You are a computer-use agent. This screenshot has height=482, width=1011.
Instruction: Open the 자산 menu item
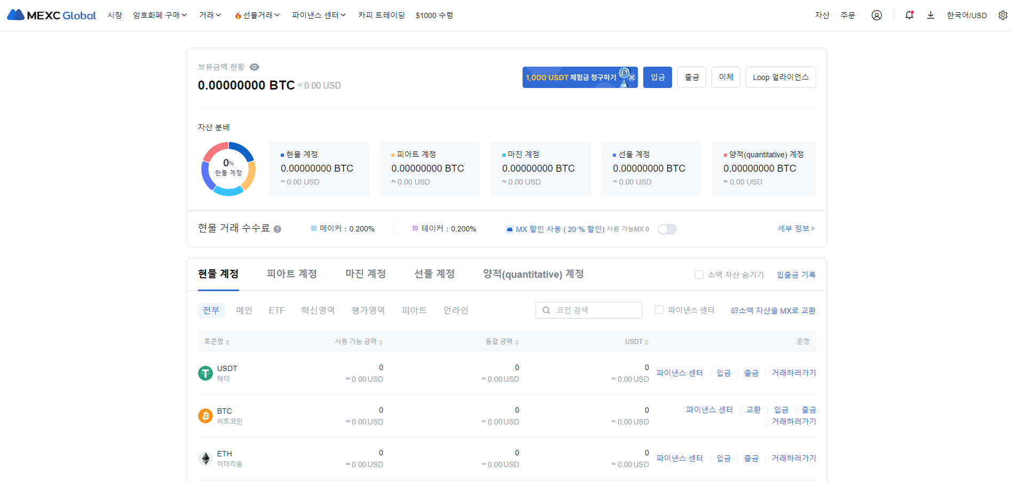pyautogui.click(x=822, y=15)
